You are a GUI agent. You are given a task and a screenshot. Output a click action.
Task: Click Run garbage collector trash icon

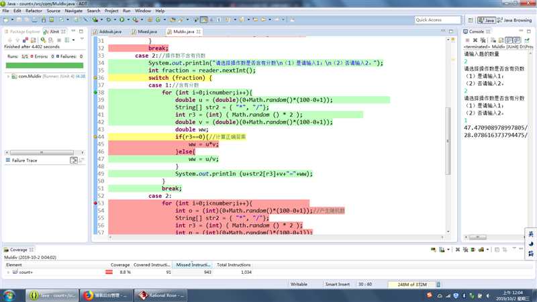438,284
